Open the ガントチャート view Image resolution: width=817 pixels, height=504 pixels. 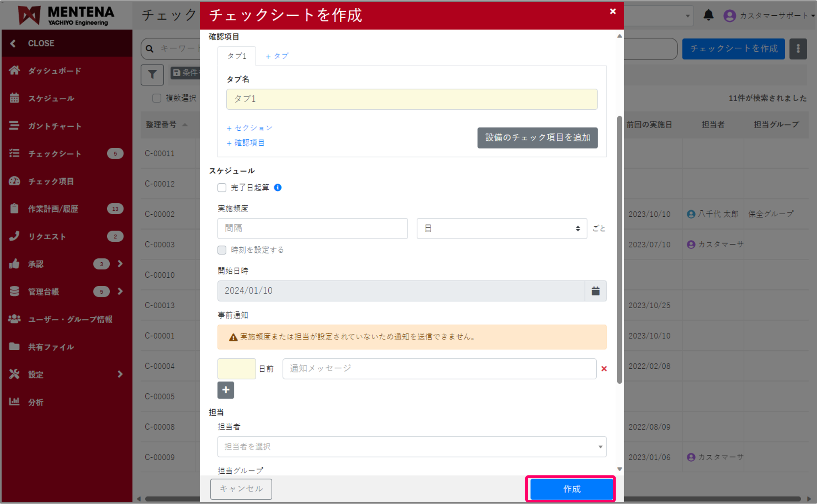pyautogui.click(x=15, y=126)
